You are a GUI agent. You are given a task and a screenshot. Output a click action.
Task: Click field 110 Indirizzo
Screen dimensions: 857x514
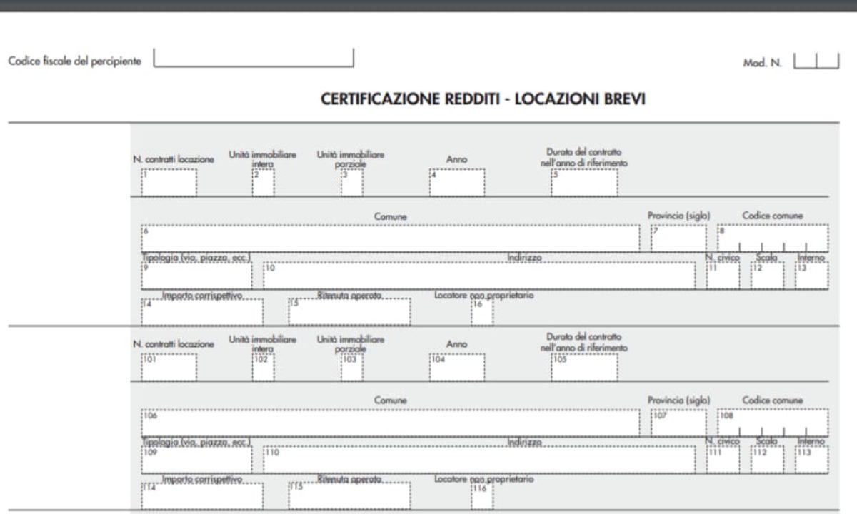point(478,459)
